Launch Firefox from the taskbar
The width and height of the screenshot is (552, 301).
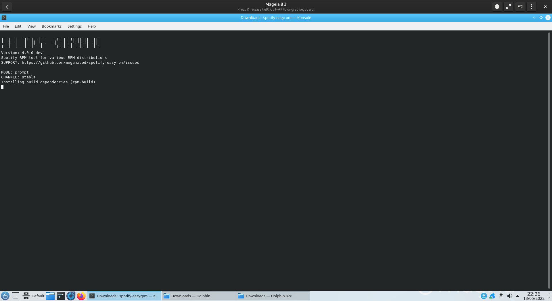pos(81,296)
